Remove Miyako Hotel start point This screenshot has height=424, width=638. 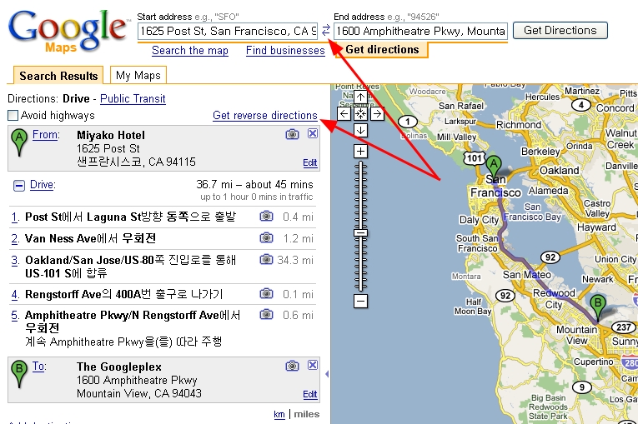coord(313,133)
